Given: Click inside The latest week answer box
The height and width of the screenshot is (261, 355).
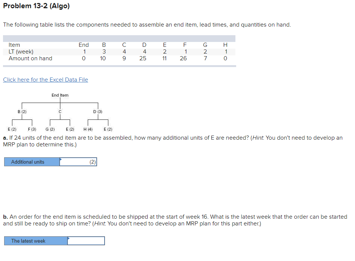Looking at the screenshot, I should coord(86,240).
